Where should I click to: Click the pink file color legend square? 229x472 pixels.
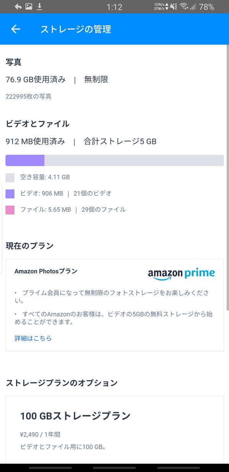(x=10, y=210)
